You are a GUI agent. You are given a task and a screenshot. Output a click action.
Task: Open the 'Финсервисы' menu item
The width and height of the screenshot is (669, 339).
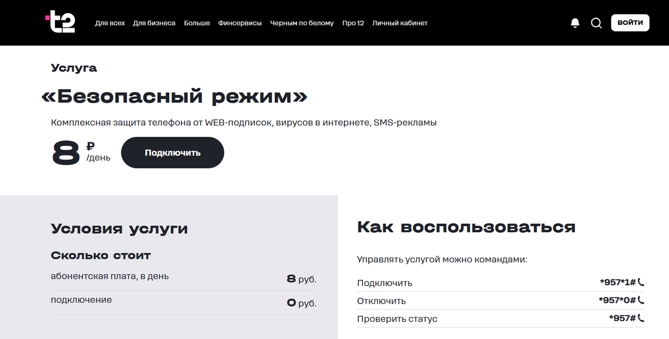[x=240, y=23]
